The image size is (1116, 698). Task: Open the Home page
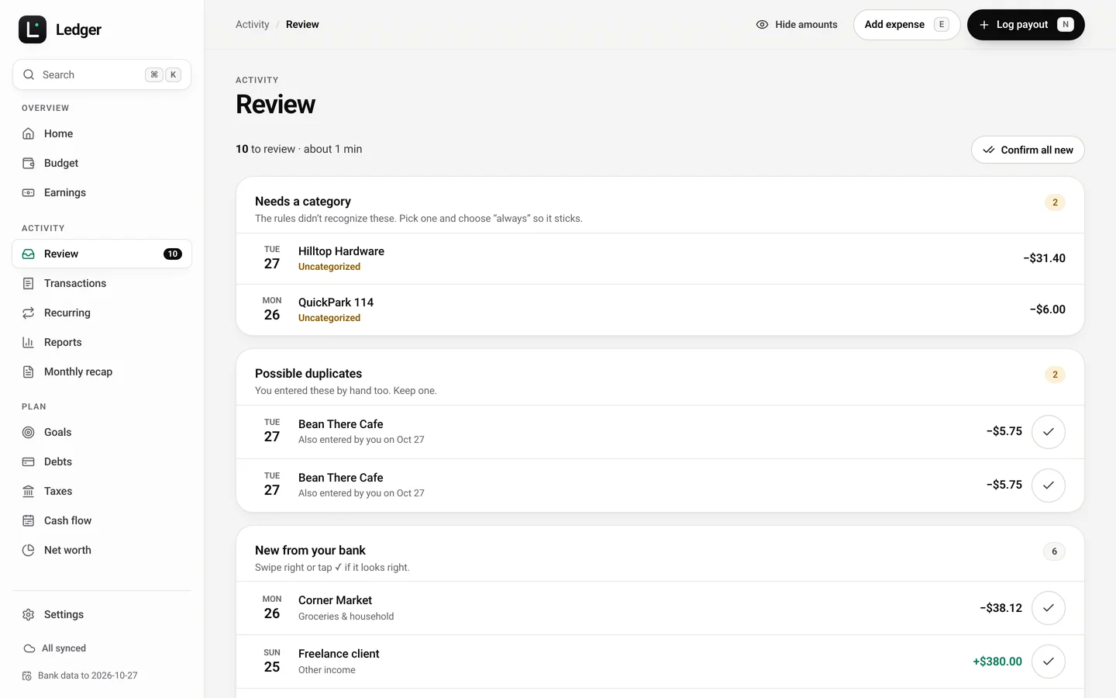[x=102, y=133]
